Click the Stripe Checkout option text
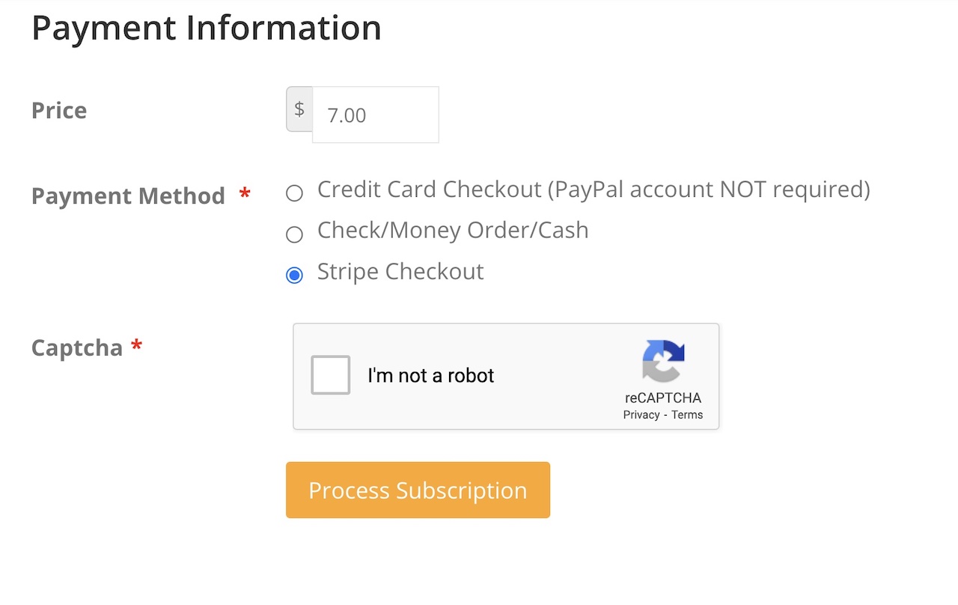The width and height of the screenshot is (958, 605). tap(400, 271)
